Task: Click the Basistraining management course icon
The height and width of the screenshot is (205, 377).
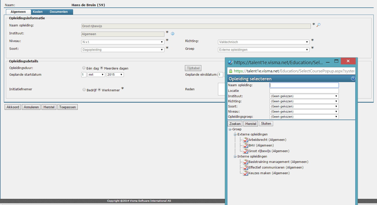Action: click(245, 162)
